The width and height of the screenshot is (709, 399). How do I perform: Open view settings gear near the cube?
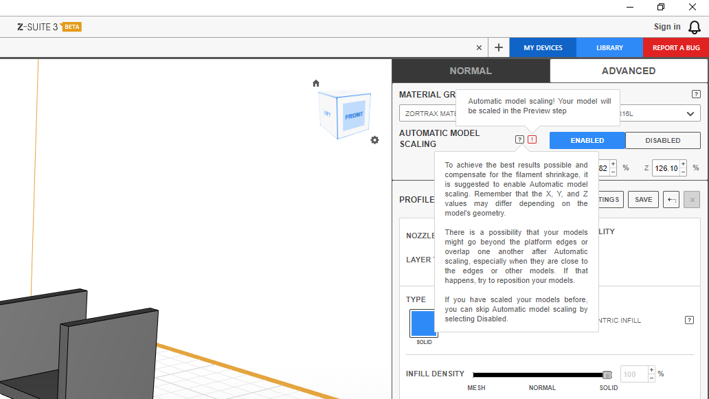(374, 140)
